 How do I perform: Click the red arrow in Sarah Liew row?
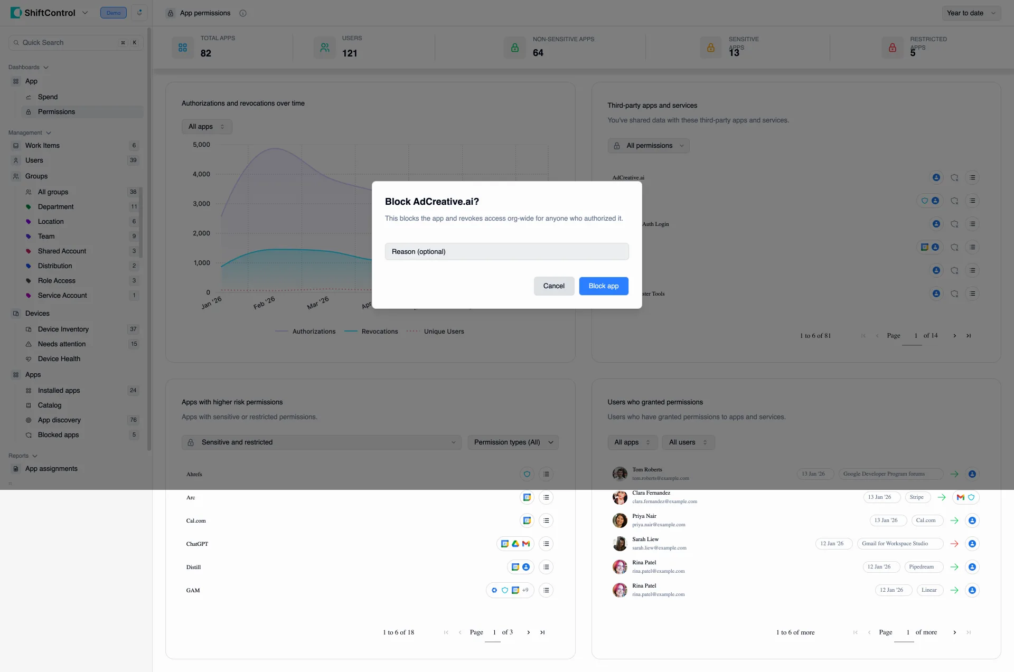[x=954, y=544]
